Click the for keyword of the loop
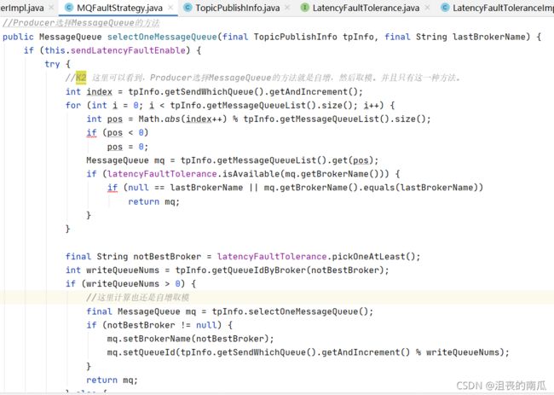Viewport: 554px width, 395px height. 73,106
